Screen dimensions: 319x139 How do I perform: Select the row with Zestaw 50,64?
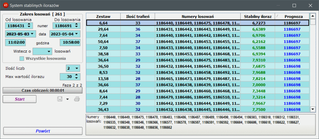(198, 41)
